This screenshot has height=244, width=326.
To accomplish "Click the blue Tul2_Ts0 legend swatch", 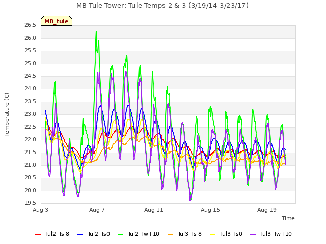I will 80,235.
